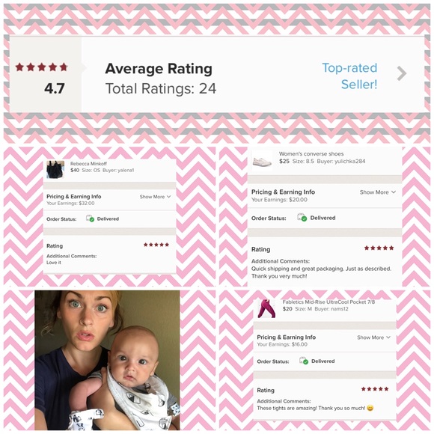The image size is (434, 434).
Task: Click the Fabletics order delivered status icon
Action: [x=304, y=361]
